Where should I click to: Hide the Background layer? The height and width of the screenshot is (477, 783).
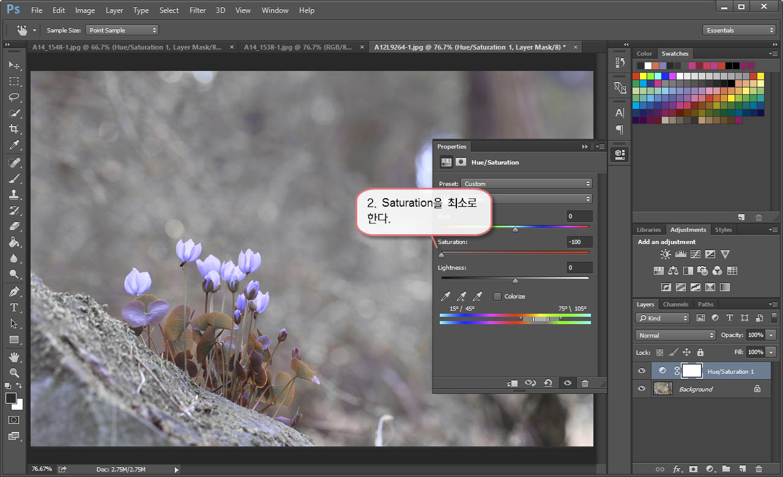pyautogui.click(x=642, y=389)
